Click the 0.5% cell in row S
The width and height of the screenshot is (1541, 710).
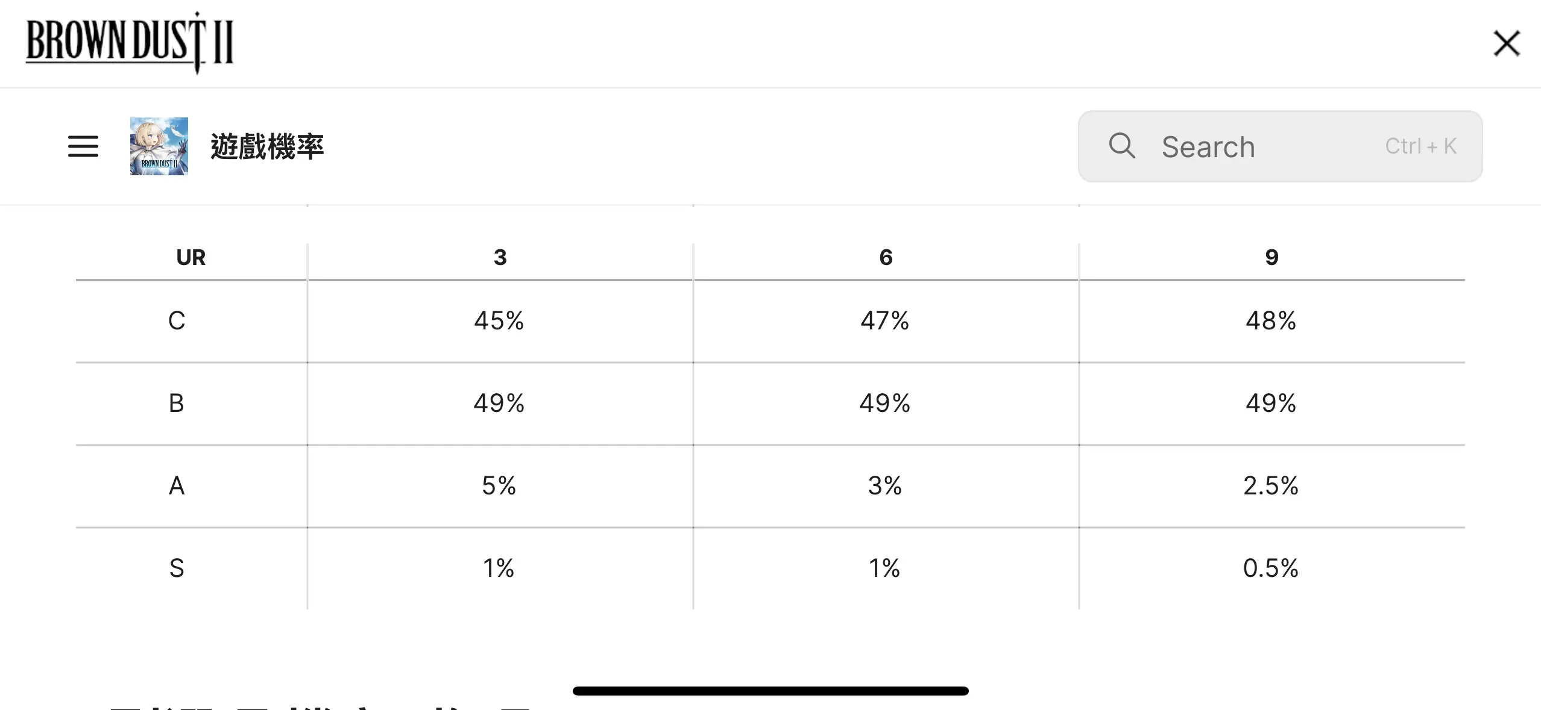(1271, 568)
